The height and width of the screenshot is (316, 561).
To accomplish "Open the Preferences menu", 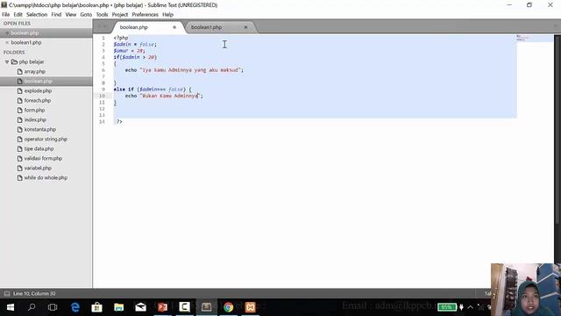I will click(x=145, y=15).
